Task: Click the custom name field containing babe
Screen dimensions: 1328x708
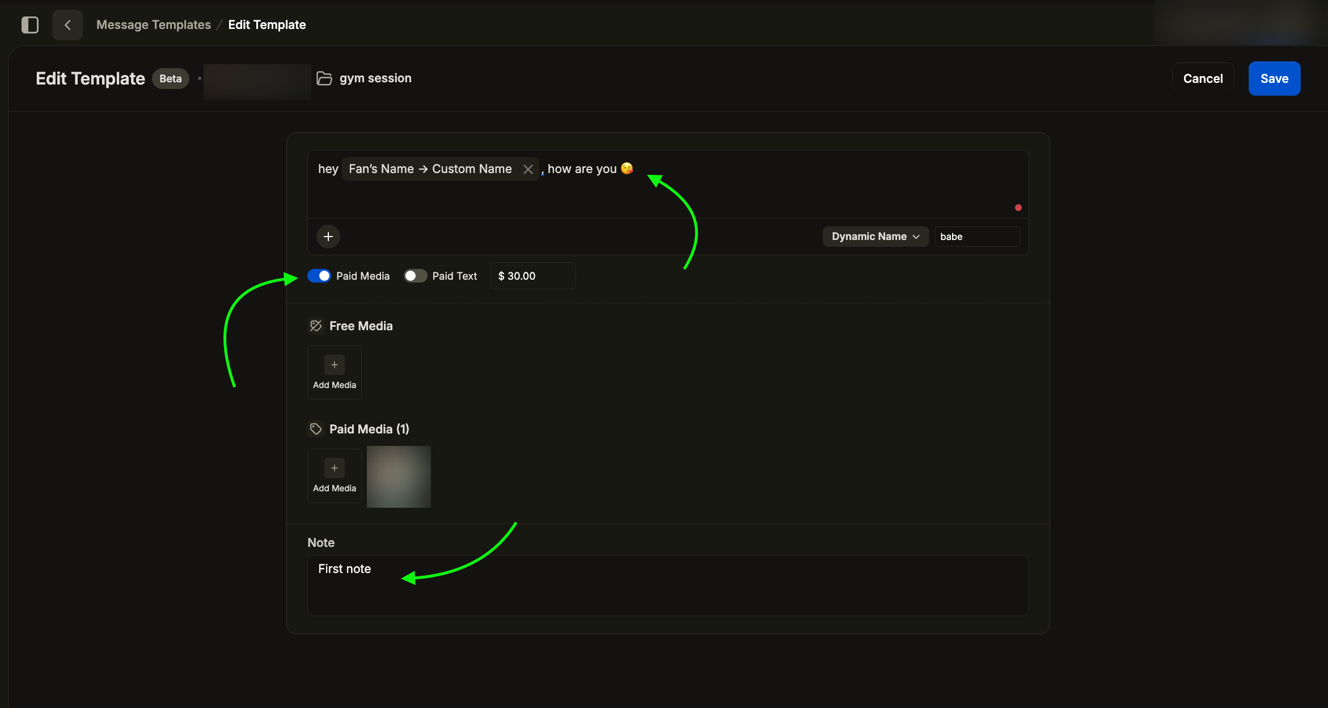Action: (976, 237)
